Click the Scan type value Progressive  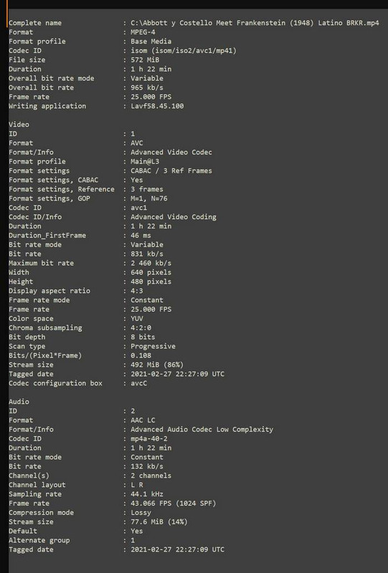153,347
